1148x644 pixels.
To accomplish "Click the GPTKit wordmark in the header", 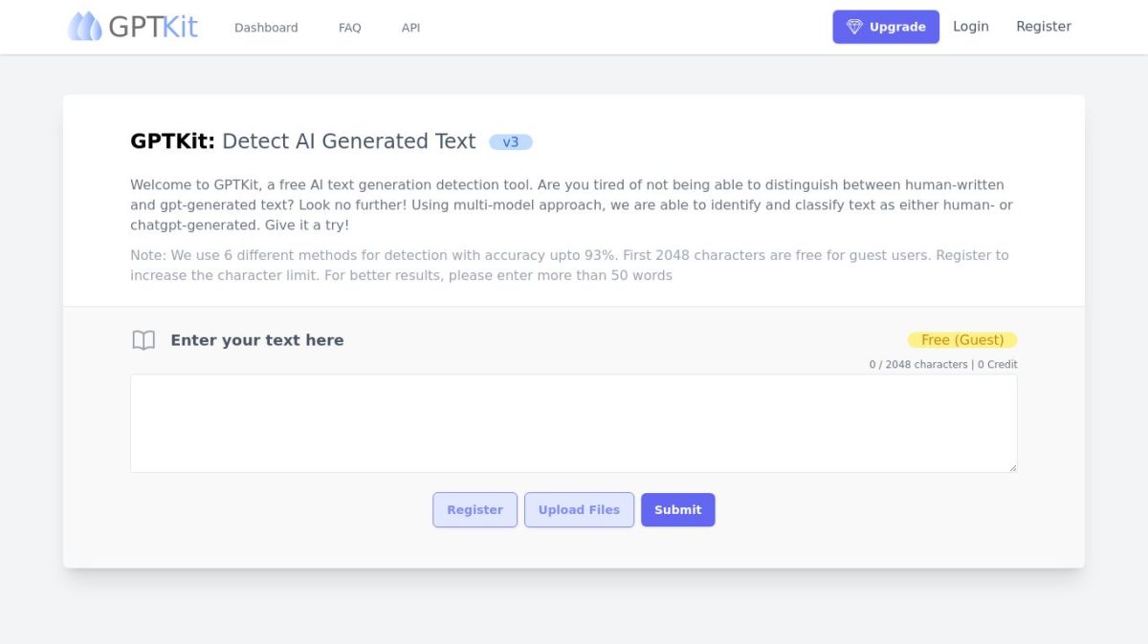I will click(x=153, y=27).
